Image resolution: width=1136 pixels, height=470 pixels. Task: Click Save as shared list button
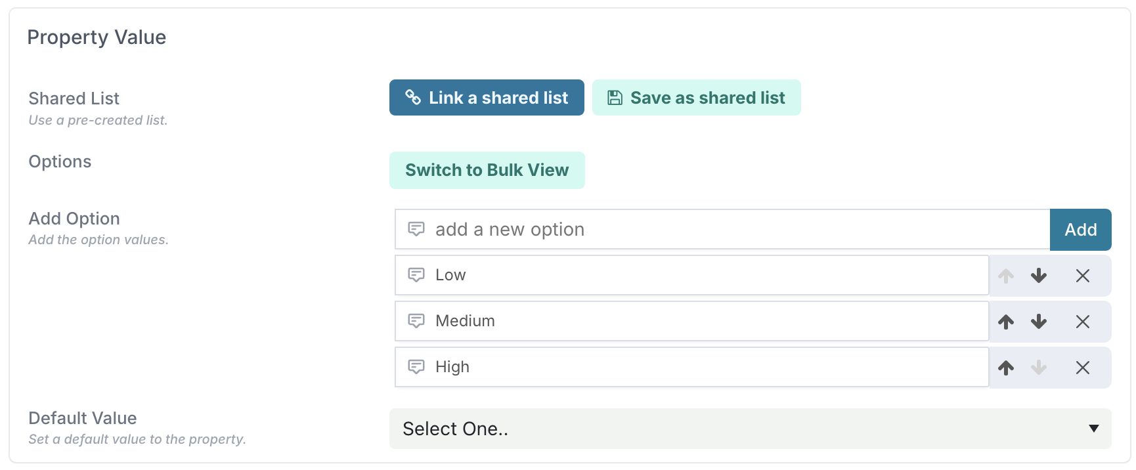(696, 98)
